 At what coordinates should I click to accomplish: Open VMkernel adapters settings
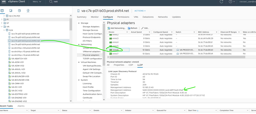(91, 52)
